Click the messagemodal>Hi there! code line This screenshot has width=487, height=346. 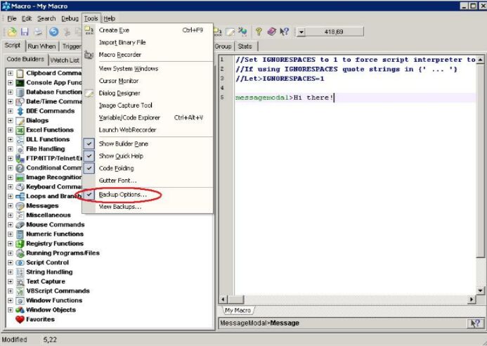(x=285, y=98)
